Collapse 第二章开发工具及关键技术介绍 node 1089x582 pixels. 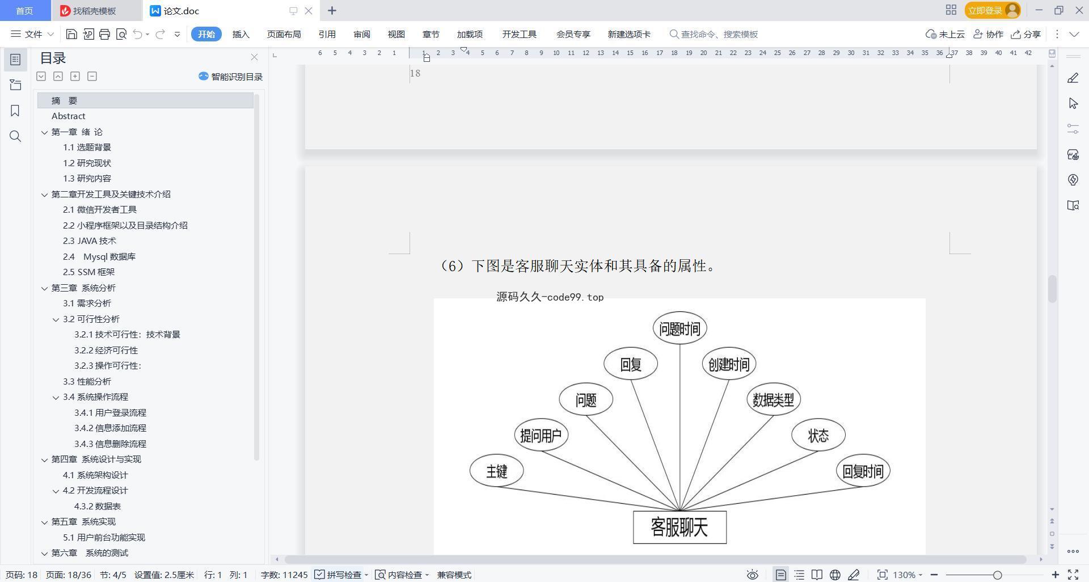[44, 195]
